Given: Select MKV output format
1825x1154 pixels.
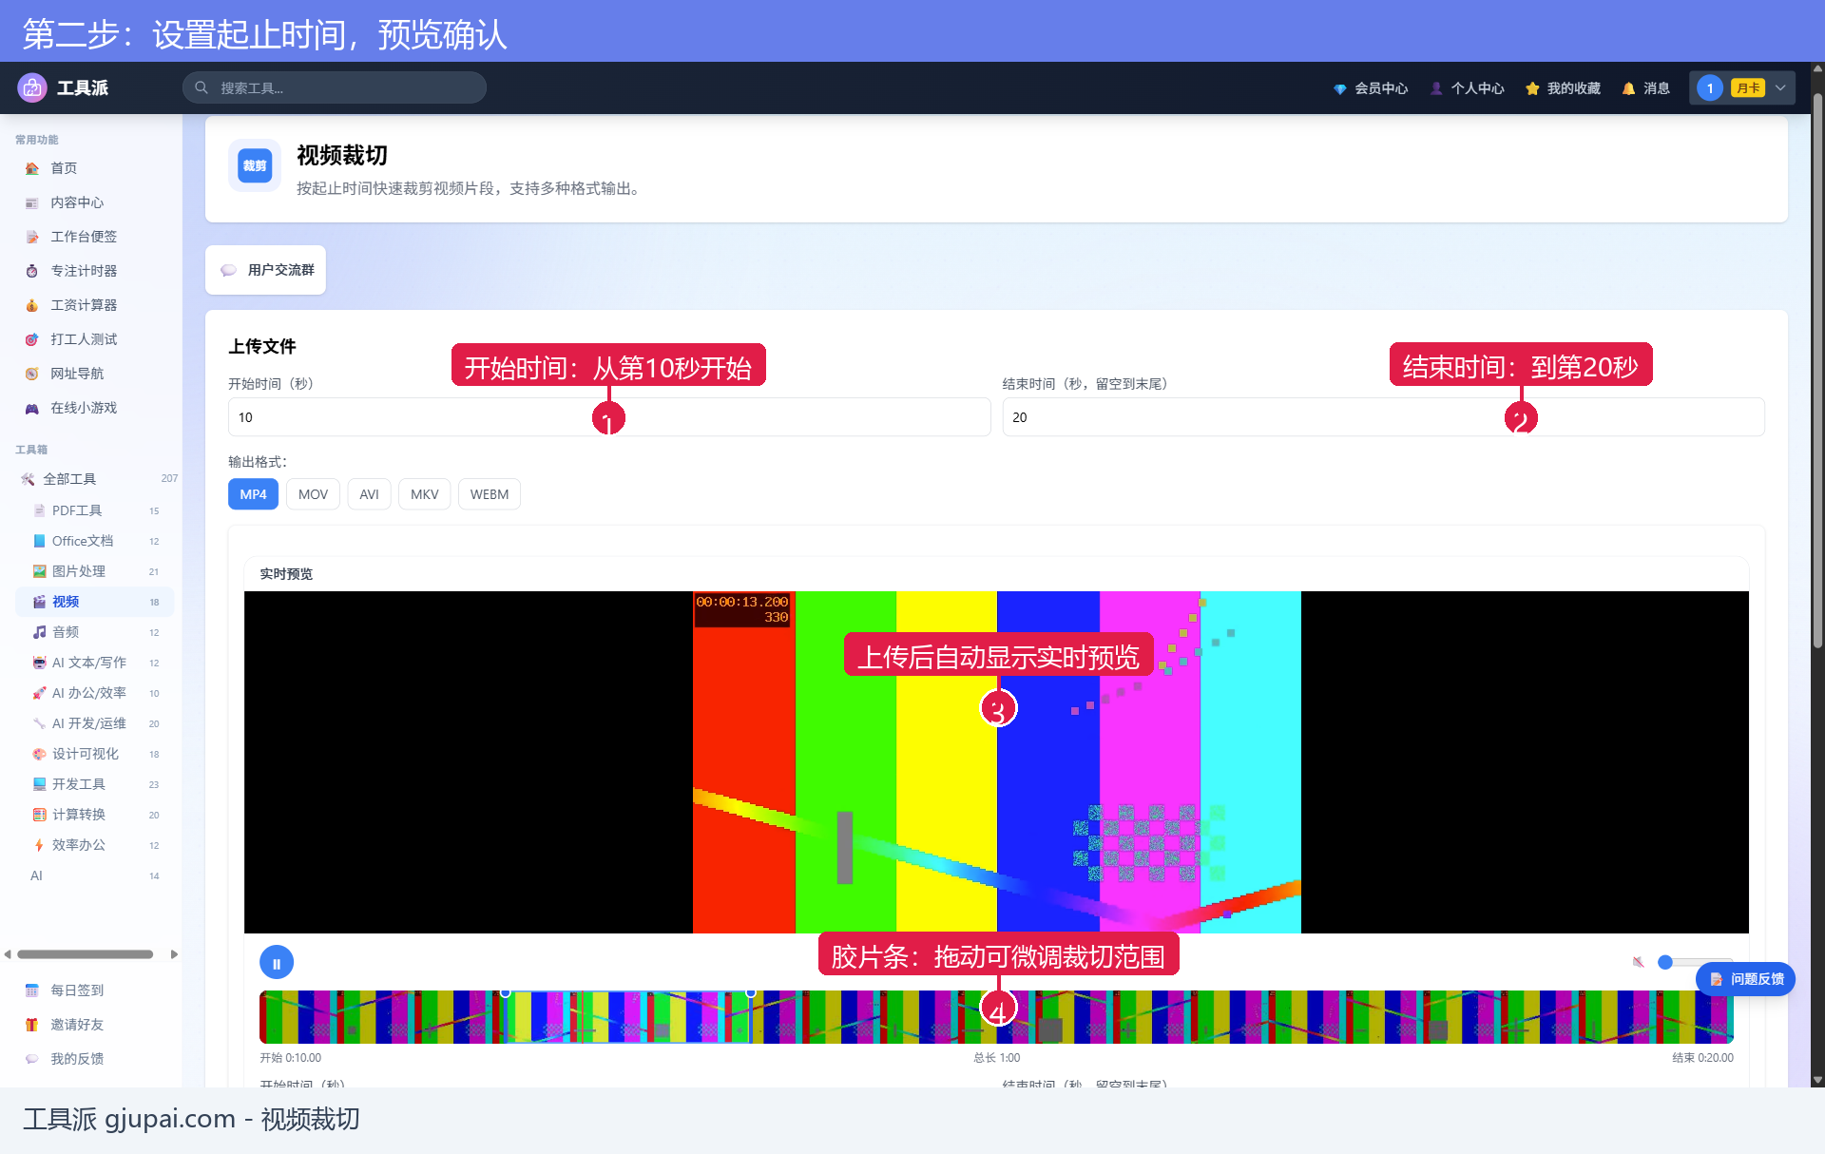Looking at the screenshot, I should coord(425,494).
